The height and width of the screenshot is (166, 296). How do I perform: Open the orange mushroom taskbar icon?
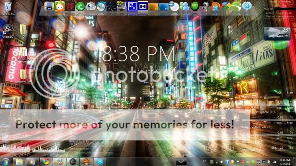(x=86, y=162)
